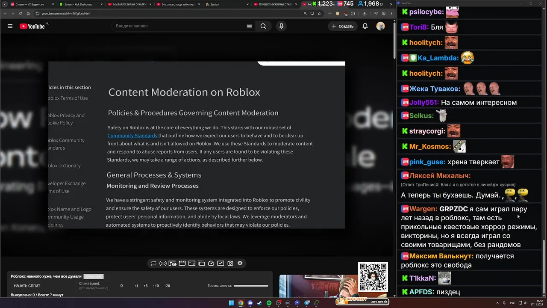Viewport: 547px width, 308px height.
Task: Open the Windows Start button
Action: click(x=231, y=303)
